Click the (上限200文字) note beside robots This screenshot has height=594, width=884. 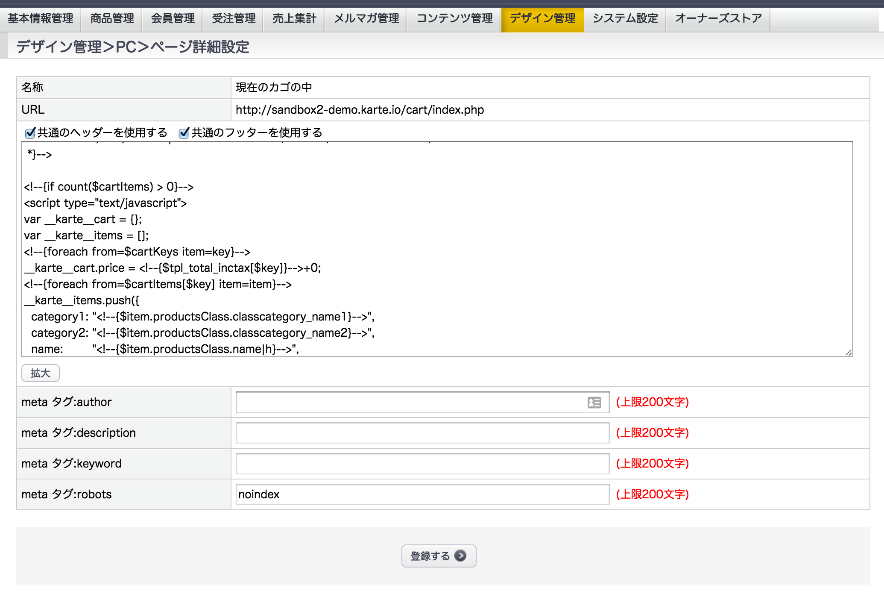click(653, 494)
